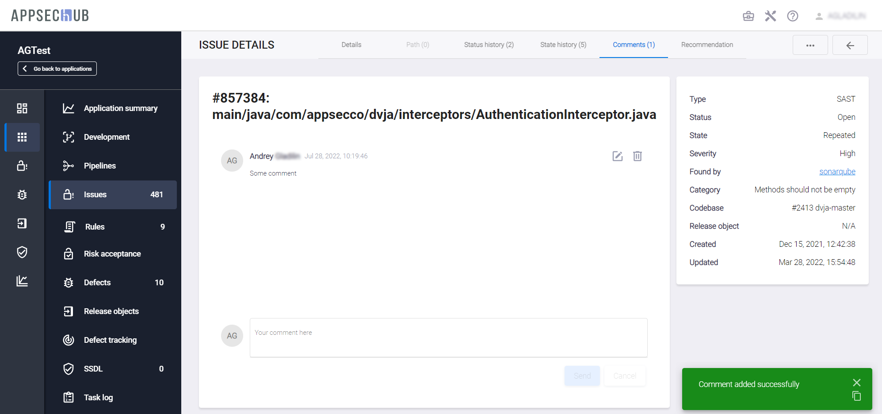Click the dashboard icon in left rail
882x414 pixels.
click(x=22, y=108)
